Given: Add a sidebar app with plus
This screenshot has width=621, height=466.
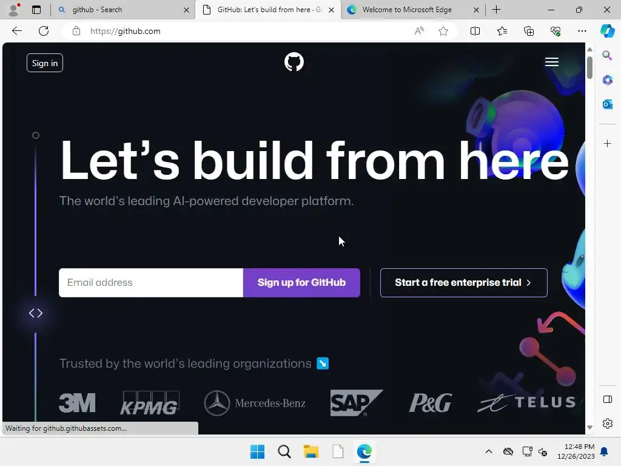Looking at the screenshot, I should [607, 143].
